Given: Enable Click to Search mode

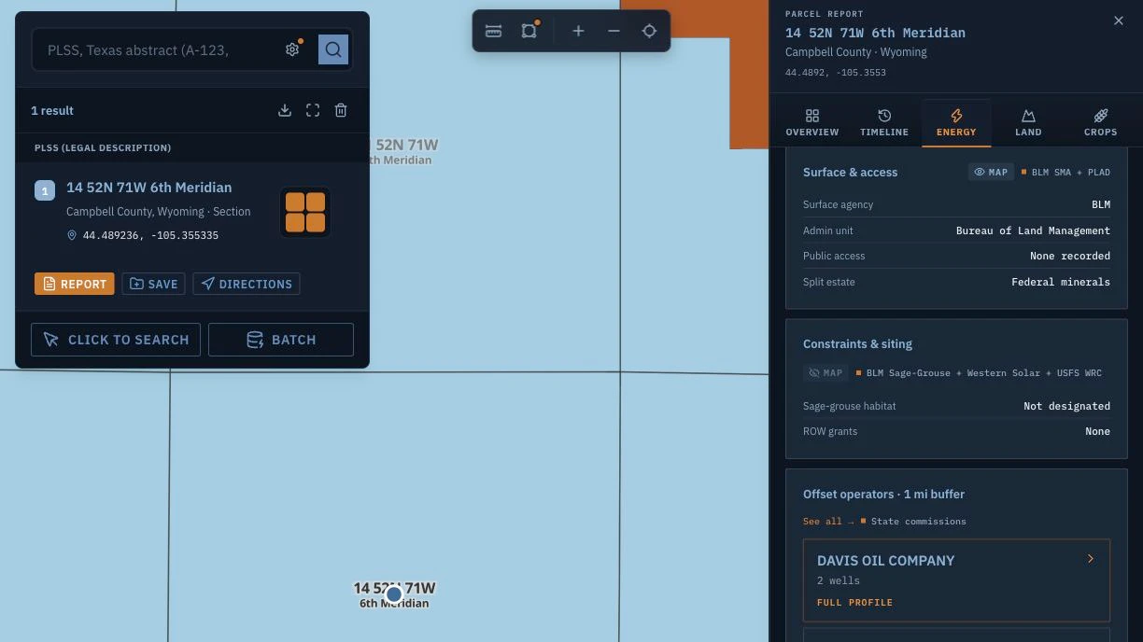Looking at the screenshot, I should coord(116,340).
